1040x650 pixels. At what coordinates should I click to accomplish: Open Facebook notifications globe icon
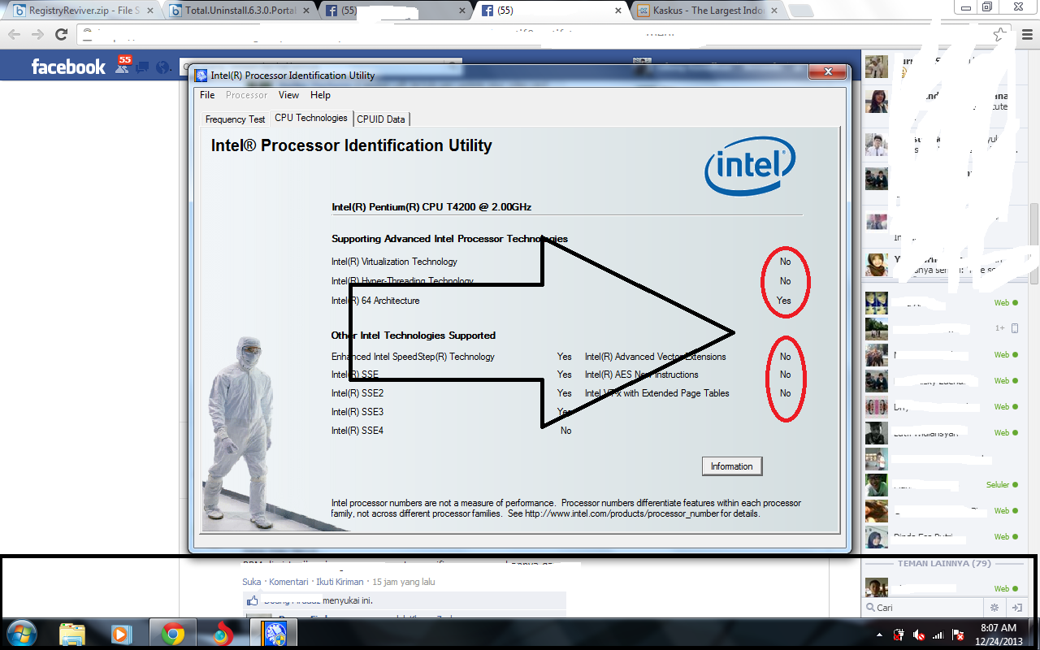(x=163, y=67)
